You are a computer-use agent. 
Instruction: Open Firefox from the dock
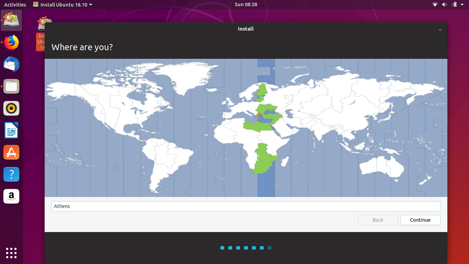(x=11, y=42)
